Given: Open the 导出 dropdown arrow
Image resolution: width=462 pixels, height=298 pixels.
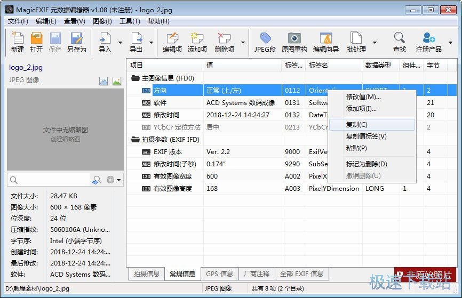Looking at the screenshot, I should (151, 43).
